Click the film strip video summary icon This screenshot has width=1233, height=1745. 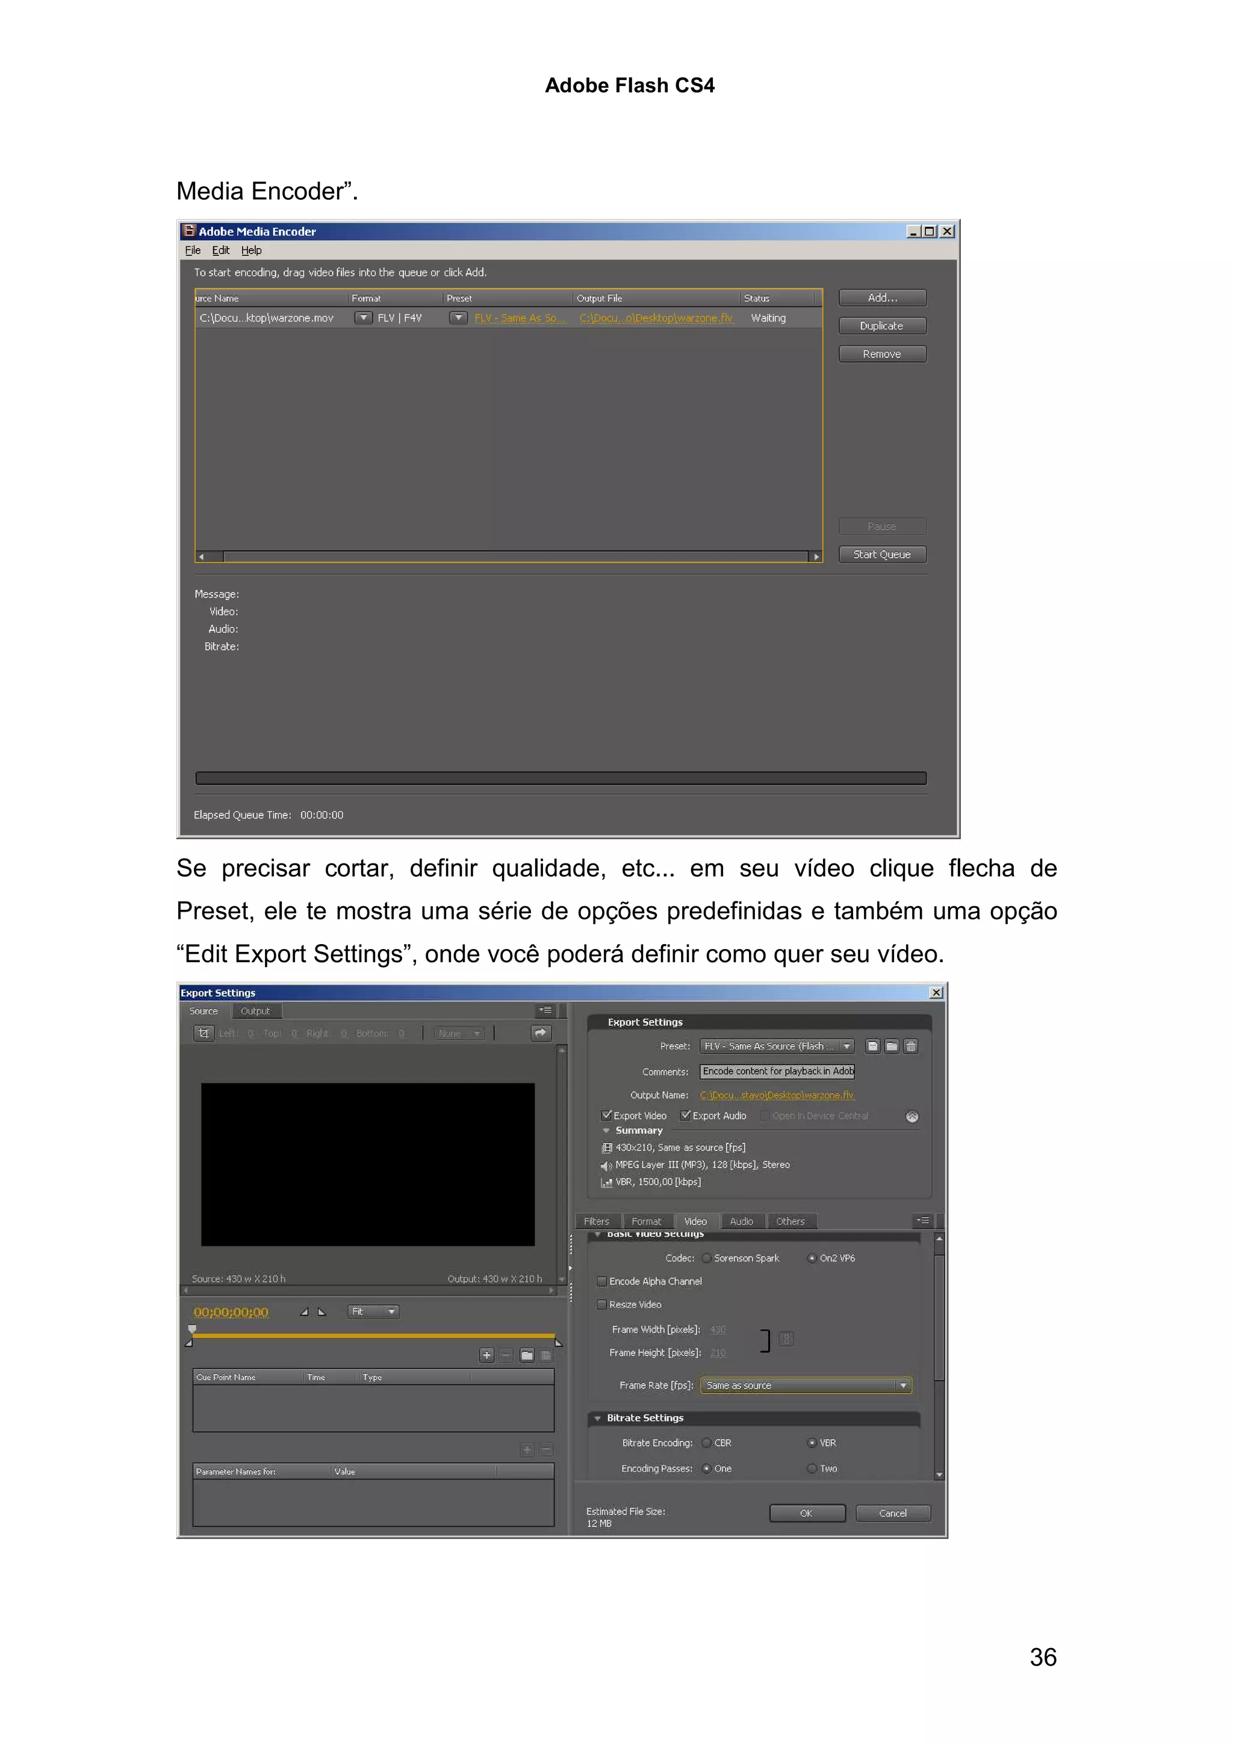[606, 1148]
